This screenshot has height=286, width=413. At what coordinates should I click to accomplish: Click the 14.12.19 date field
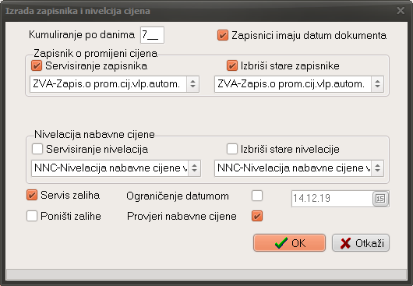point(332,199)
